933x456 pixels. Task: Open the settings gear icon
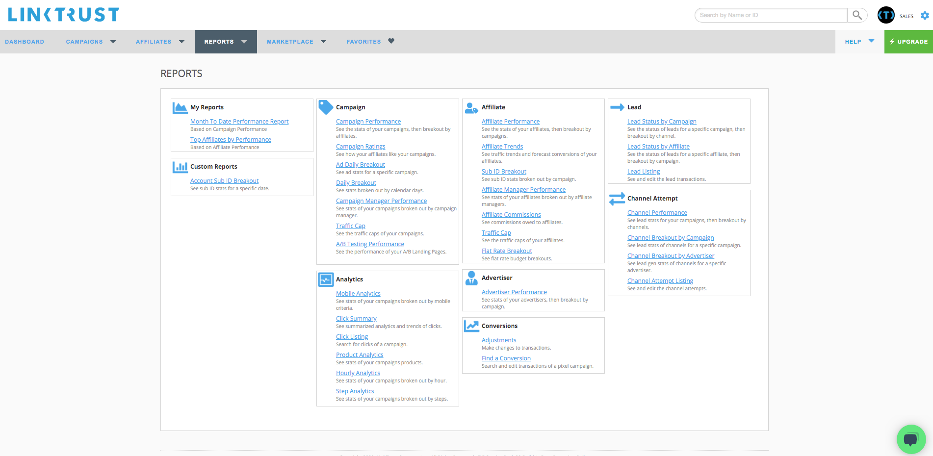click(925, 16)
